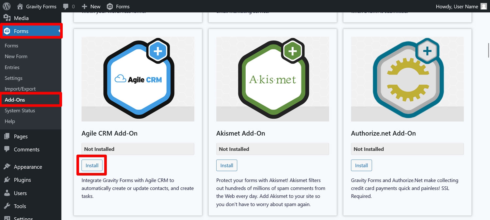The height and width of the screenshot is (220, 490).
Task: Click the Tools wrench icon
Action: pos(7,206)
